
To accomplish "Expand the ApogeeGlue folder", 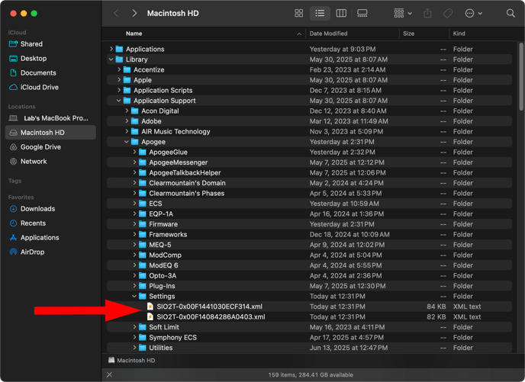I will [134, 152].
